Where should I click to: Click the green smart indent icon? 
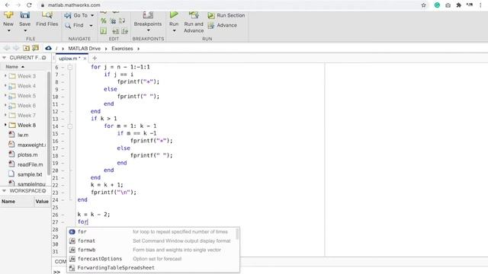pos(104,30)
